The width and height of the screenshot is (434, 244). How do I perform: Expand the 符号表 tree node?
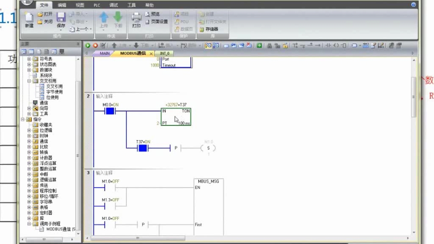tap(29, 59)
